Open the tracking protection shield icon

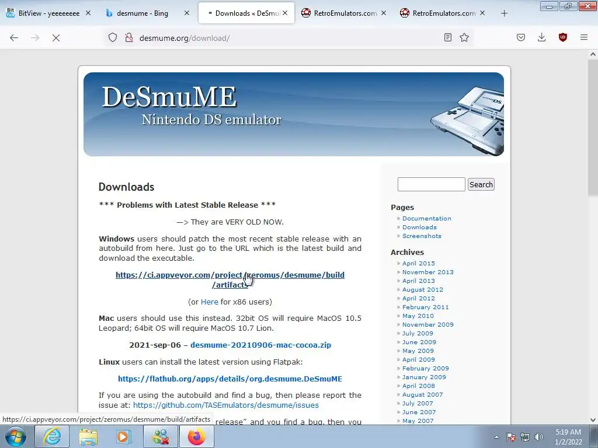point(113,38)
